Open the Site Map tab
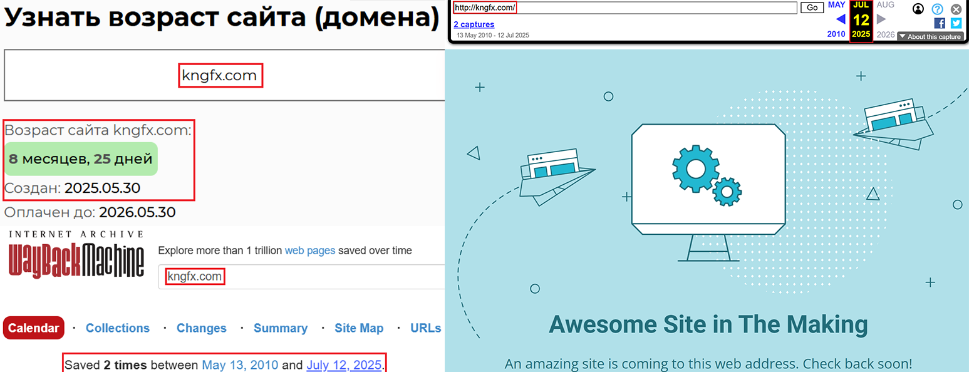Image resolution: width=969 pixels, height=372 pixels. tap(358, 328)
